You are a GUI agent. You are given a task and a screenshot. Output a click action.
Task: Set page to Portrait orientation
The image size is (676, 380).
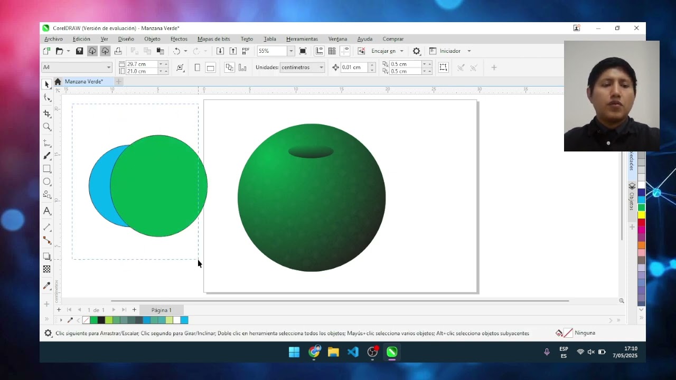click(x=197, y=68)
